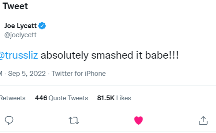
Task: Click the Sep 5, 2022 date link
Action: click(27, 74)
